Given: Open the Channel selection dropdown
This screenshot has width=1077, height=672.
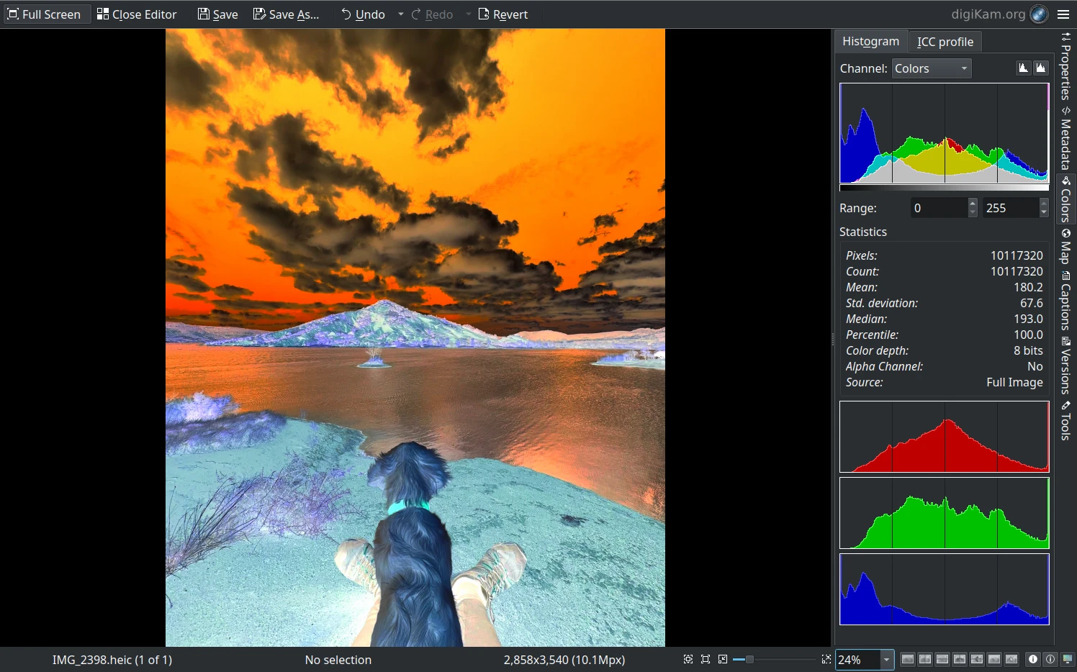Looking at the screenshot, I should coord(932,68).
